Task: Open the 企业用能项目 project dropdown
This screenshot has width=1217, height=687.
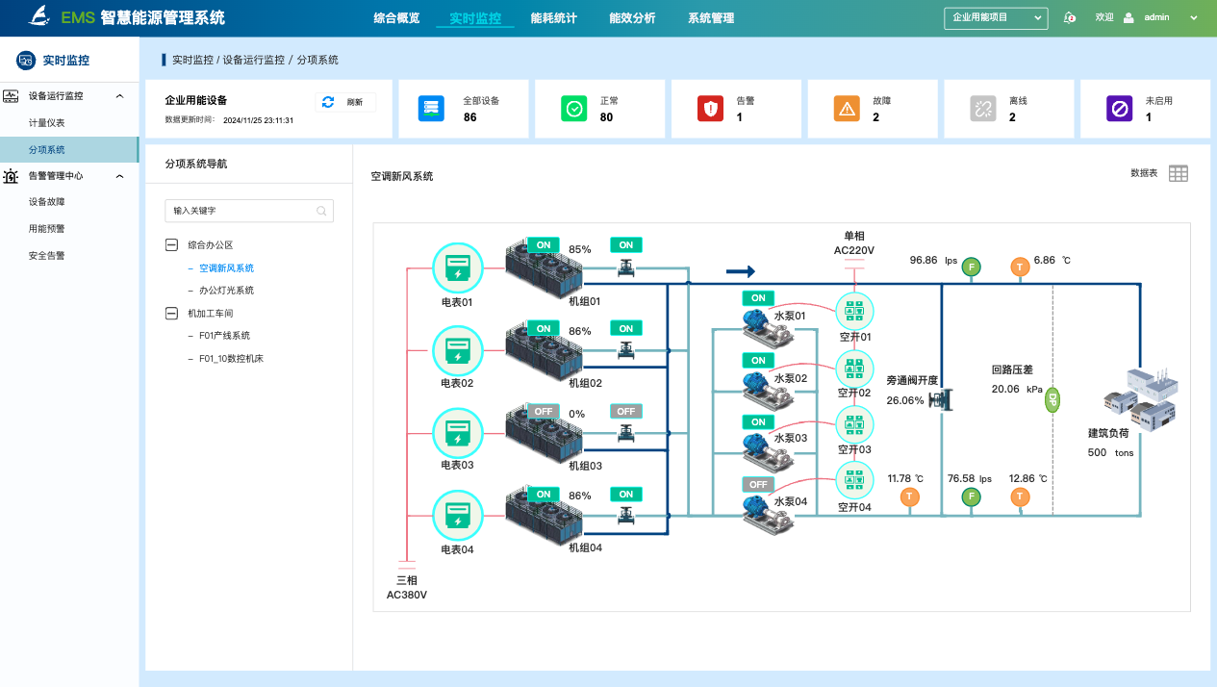Action: 996,17
